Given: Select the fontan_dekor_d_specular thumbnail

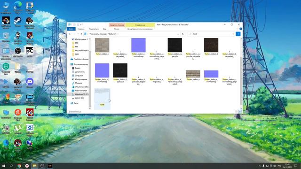Looking at the screenshot, I should tap(120, 70).
